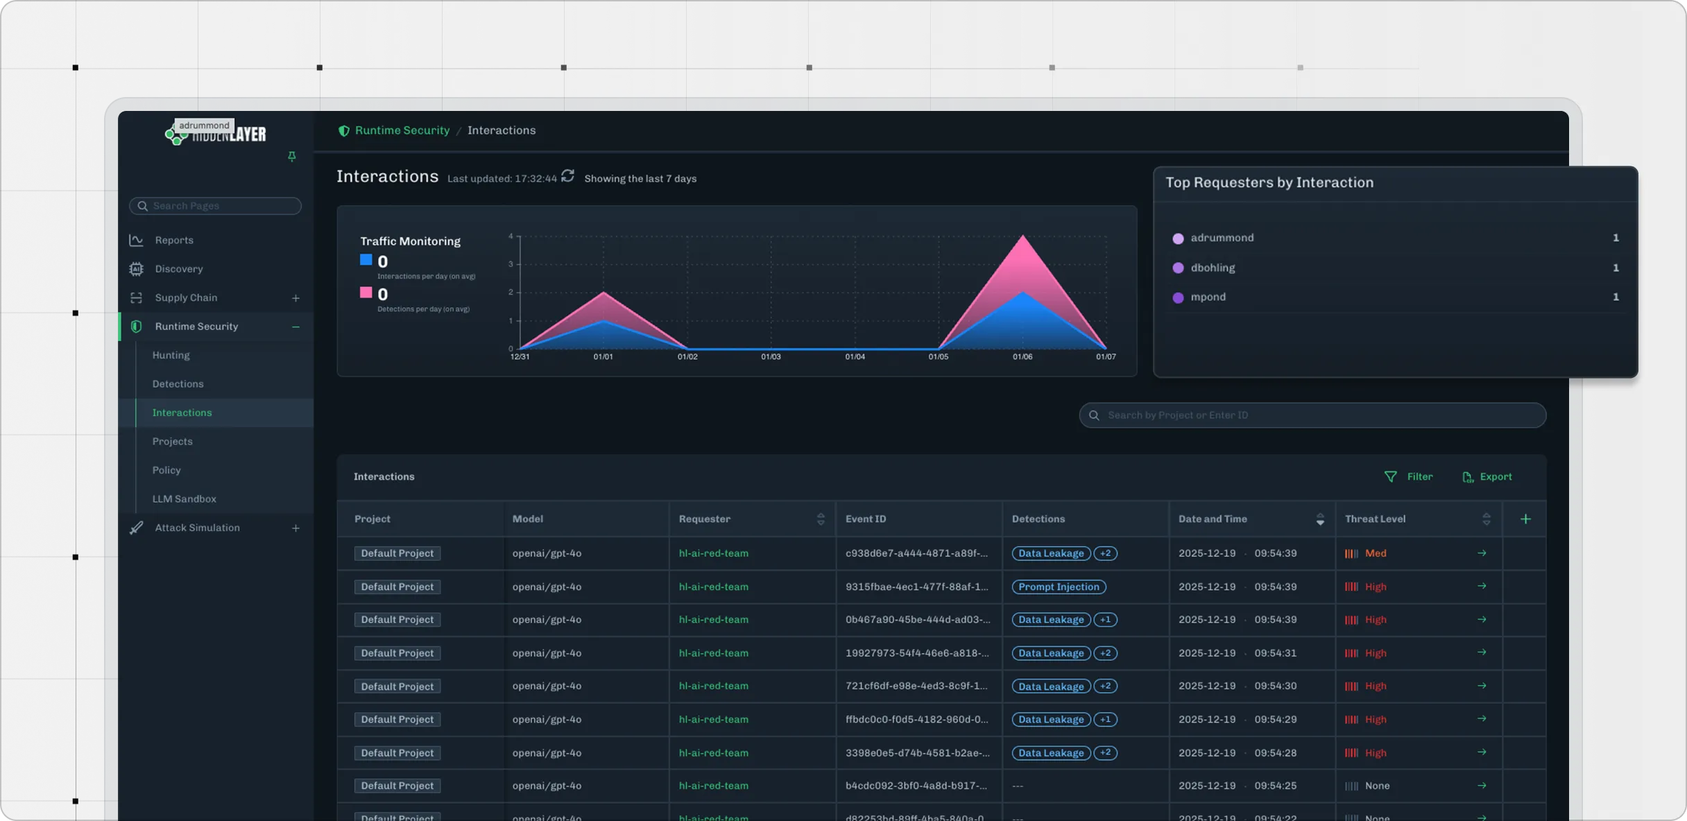Click the refresh icon next to Last updated

(x=567, y=176)
